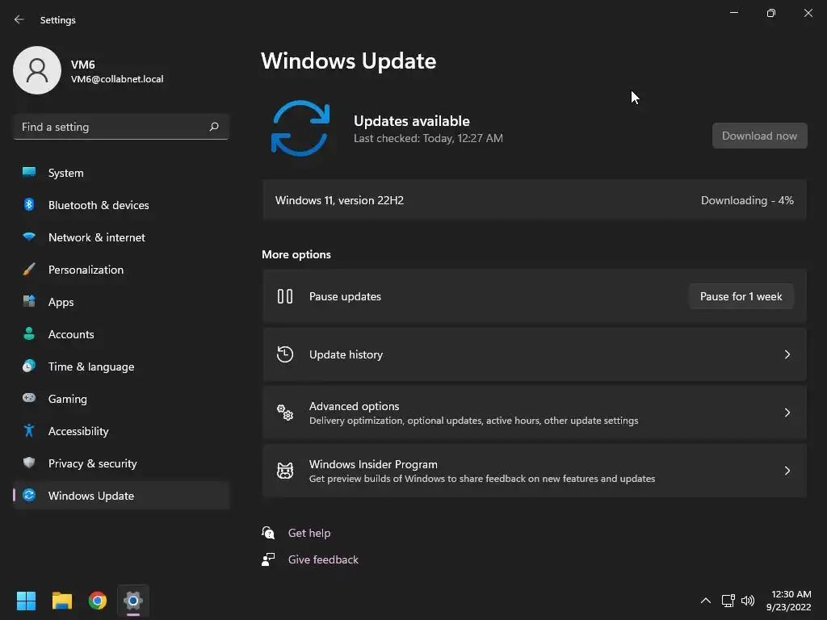
Task: Open network status in system tray
Action: pyautogui.click(x=728, y=601)
